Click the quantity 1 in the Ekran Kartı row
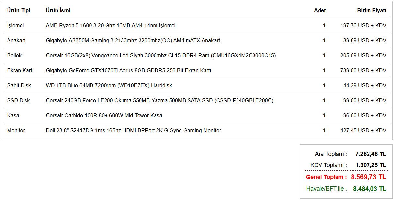This screenshot has height=200, width=394. (324, 70)
